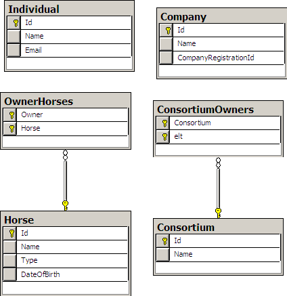Click the key icon beside ConsortiumOwners Consortium column
Viewport: 287px width, 296px height.
[164, 123]
